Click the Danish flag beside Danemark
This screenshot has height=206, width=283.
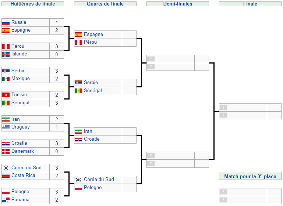[x=6, y=151]
